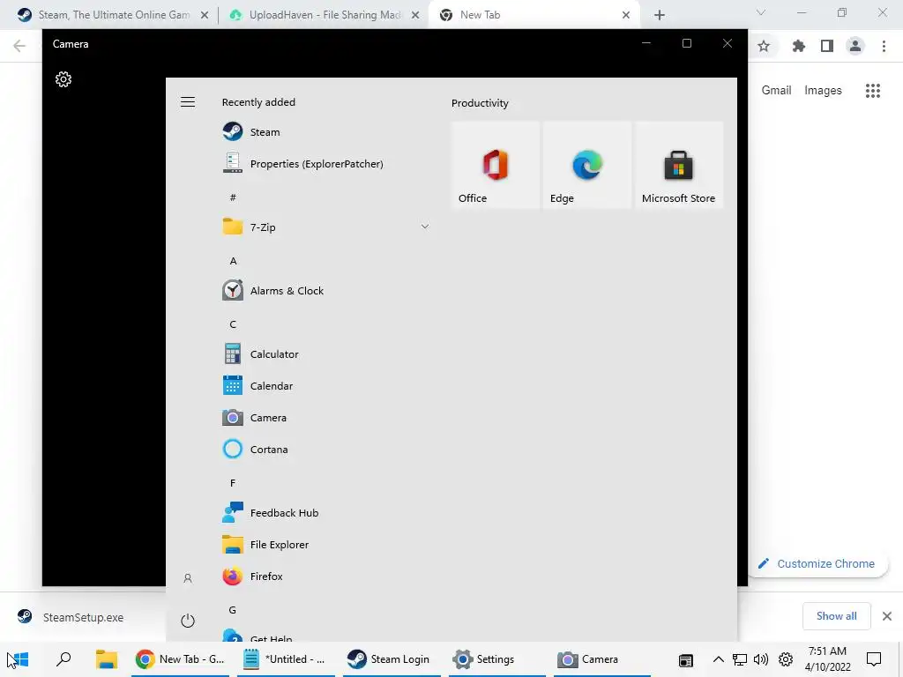903x677 pixels.
Task: Expand the 7-Zip folder chevron
Action: point(424,227)
